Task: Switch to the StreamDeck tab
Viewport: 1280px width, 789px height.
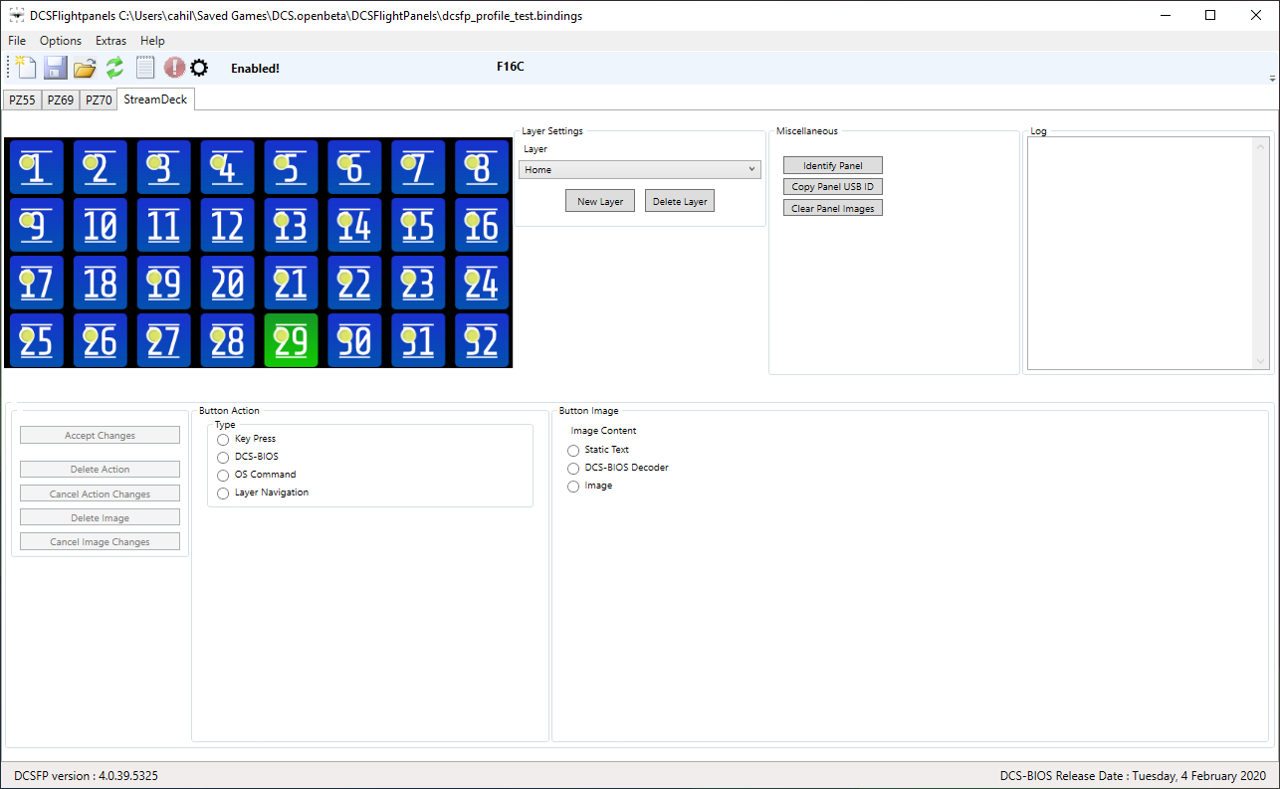Action: tap(154, 99)
